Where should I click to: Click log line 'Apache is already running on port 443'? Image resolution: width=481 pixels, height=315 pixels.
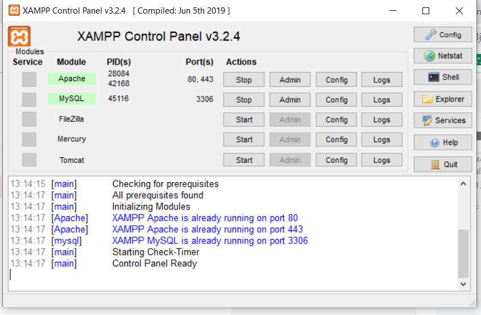point(208,229)
